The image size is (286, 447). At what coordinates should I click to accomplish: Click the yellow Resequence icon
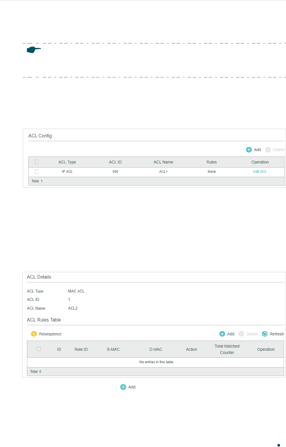(34, 334)
